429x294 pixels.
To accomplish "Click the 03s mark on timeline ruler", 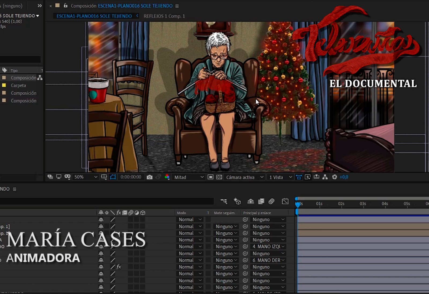I will click(x=363, y=204).
